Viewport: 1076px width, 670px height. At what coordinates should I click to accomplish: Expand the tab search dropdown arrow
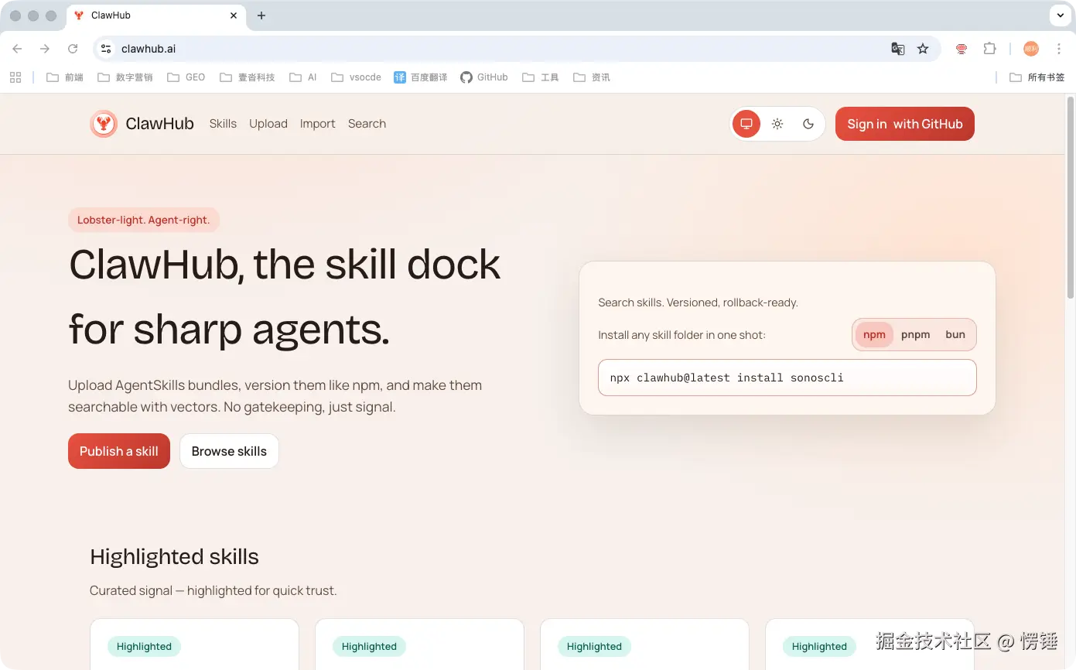point(1060,15)
